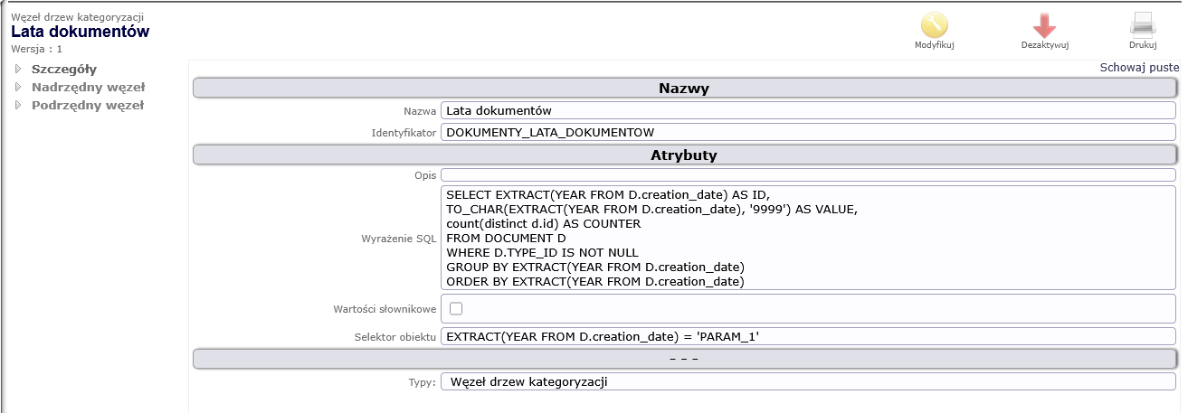Expand the Podrzędny węzeł triangle arrow
The width and height of the screenshot is (1188, 413).
[x=17, y=105]
